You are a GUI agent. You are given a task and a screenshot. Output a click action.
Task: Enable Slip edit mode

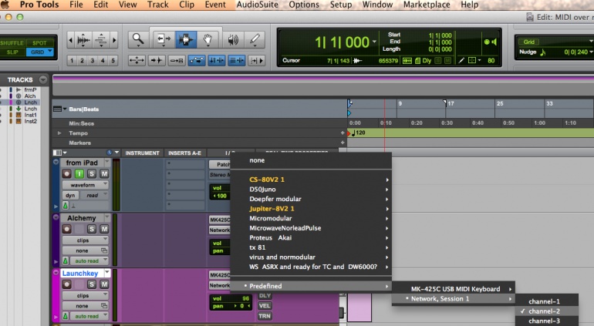tap(12, 52)
